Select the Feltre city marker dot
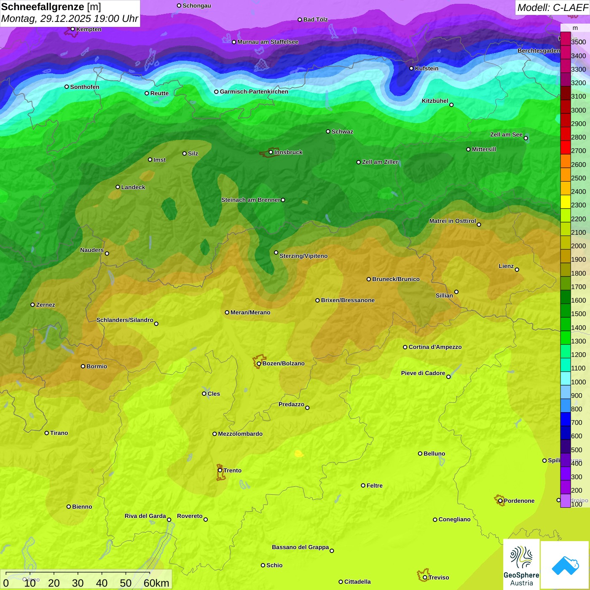The image size is (590, 590). pos(363,485)
